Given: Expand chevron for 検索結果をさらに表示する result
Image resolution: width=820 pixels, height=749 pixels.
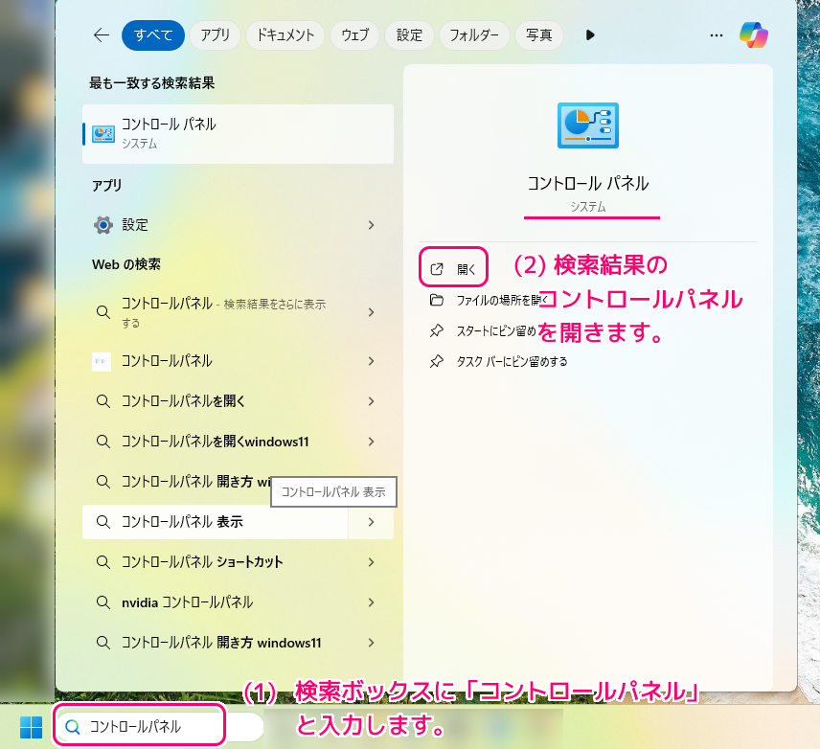Looking at the screenshot, I should click(x=371, y=312).
